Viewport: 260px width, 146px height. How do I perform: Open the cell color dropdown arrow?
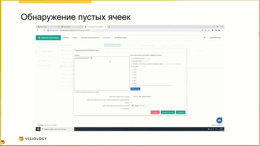click(x=184, y=106)
